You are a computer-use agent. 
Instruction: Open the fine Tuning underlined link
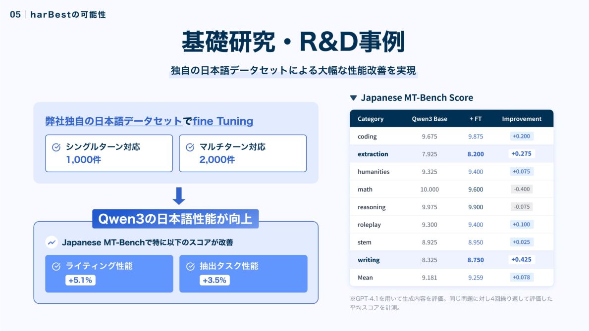223,121
